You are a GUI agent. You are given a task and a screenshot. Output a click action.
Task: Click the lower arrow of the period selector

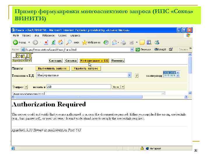(x=178, y=76)
